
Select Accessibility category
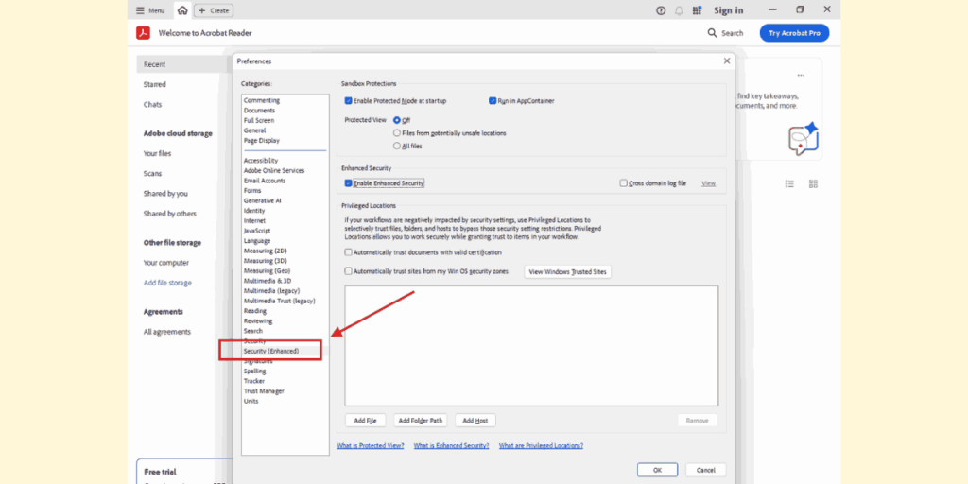coord(261,161)
